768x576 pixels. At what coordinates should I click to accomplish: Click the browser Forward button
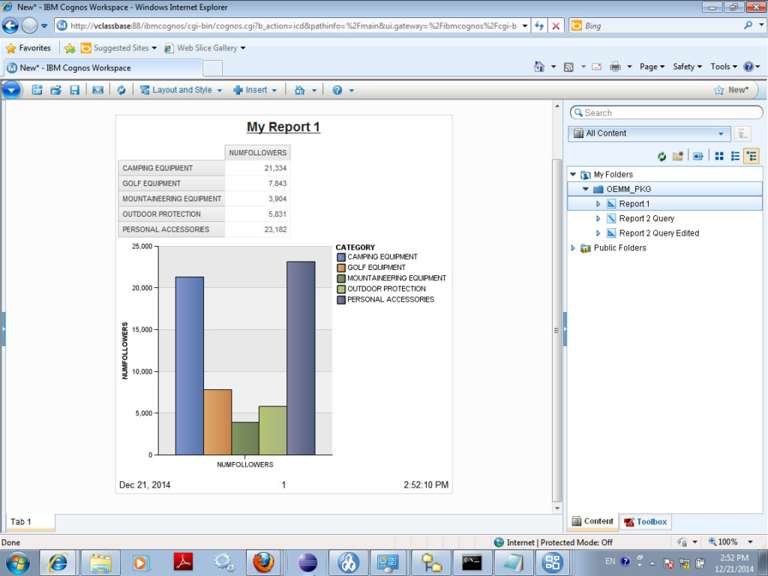click(x=29, y=25)
